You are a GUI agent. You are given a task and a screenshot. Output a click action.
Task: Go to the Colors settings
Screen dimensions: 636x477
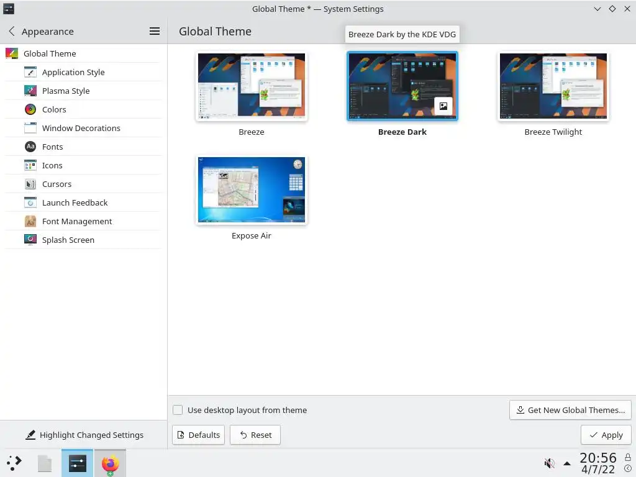83,109
